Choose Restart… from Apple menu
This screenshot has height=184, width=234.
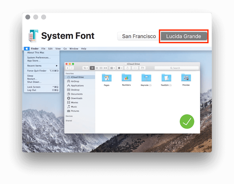[x=42, y=79]
